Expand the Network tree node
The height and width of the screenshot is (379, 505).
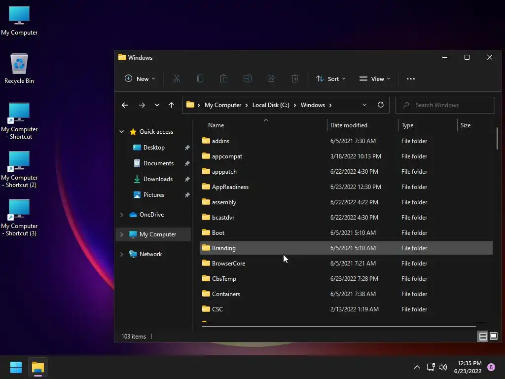(122, 254)
